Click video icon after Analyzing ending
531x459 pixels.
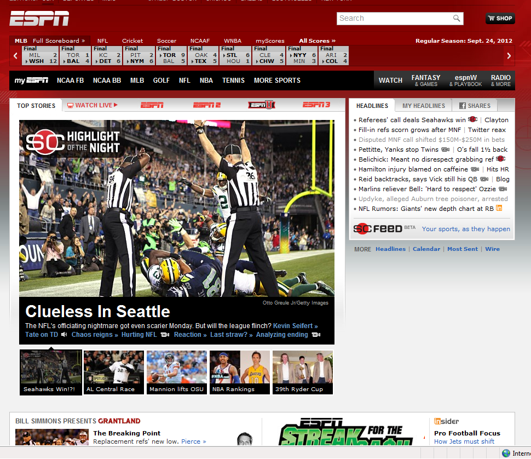(x=316, y=335)
